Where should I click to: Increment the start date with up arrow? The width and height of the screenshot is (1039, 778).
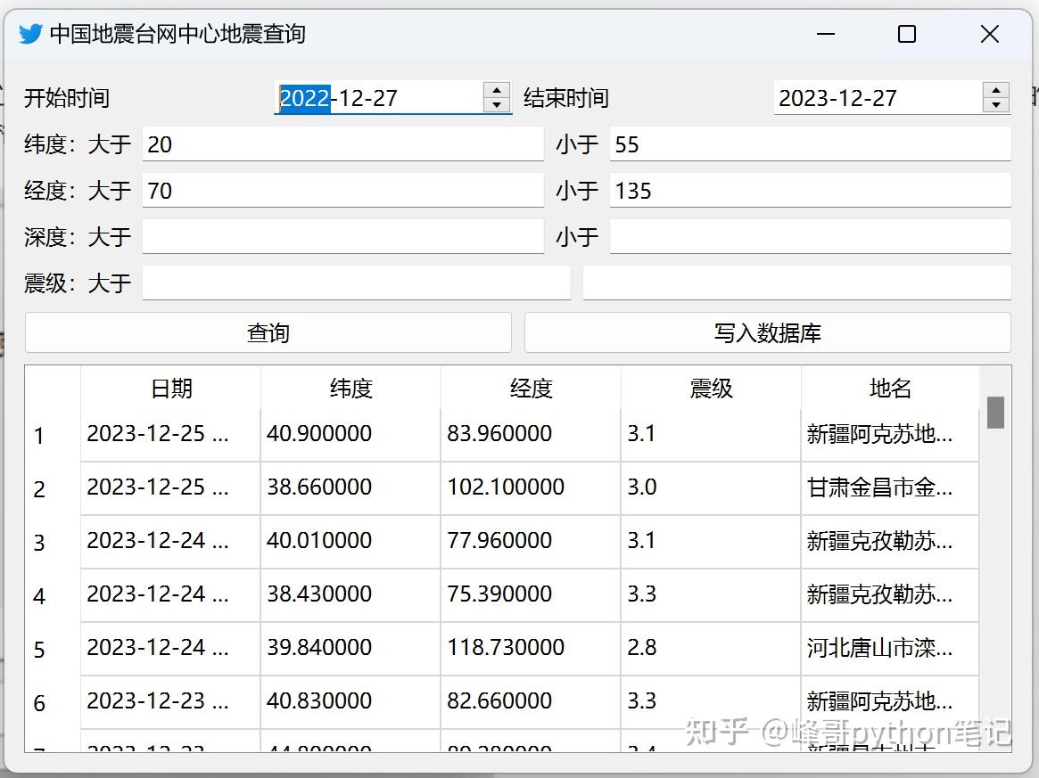pyautogui.click(x=496, y=90)
